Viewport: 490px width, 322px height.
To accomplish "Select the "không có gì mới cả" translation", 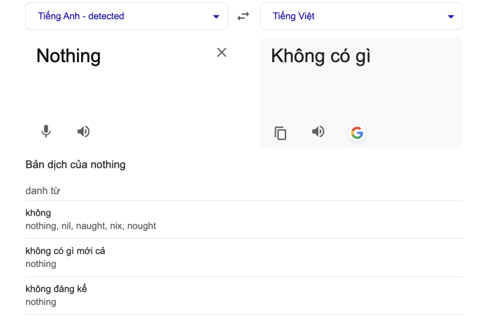I will click(x=65, y=251).
